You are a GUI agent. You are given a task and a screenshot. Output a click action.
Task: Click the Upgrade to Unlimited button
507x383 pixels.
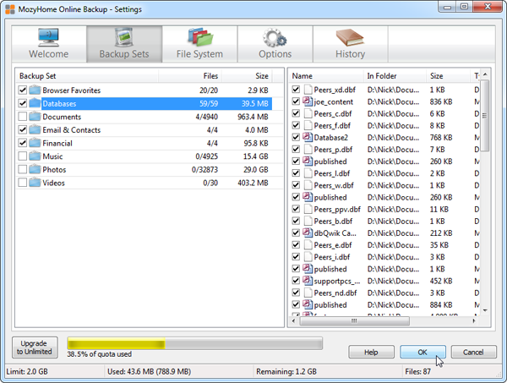[35, 347]
